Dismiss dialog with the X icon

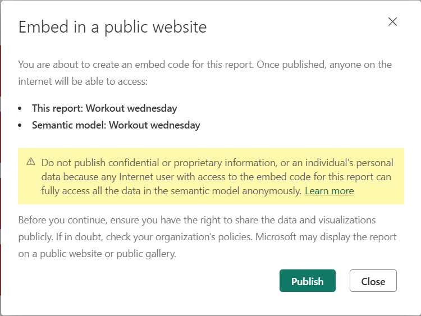(x=392, y=22)
